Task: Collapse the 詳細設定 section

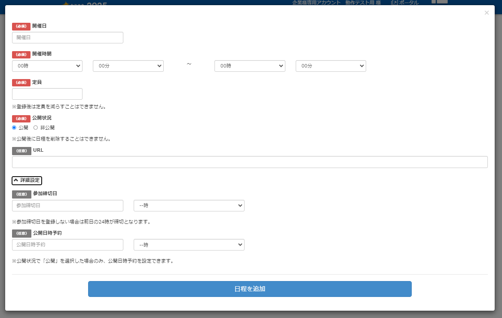Action: [27, 180]
